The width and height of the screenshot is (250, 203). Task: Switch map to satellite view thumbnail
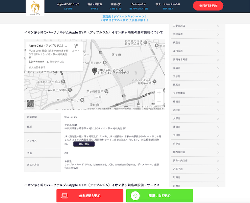tap(30, 104)
